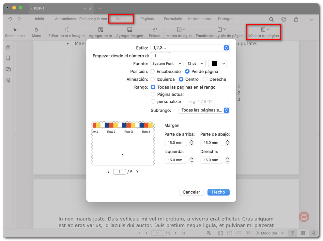323x241 pixels.
Task: Choose Izquierda alignment option
Action: pyautogui.click(x=153, y=79)
